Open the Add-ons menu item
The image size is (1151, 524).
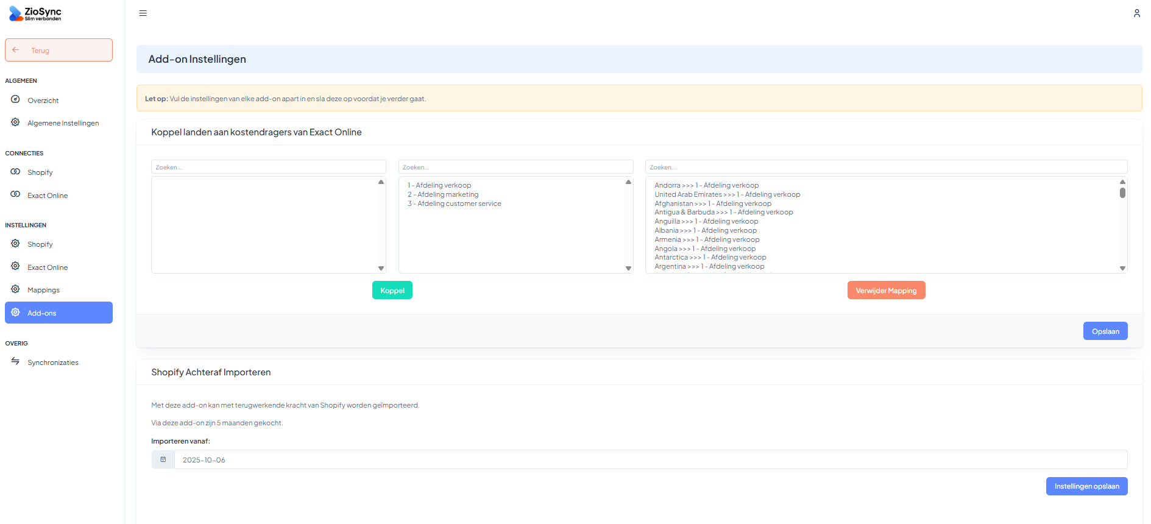[x=58, y=313]
